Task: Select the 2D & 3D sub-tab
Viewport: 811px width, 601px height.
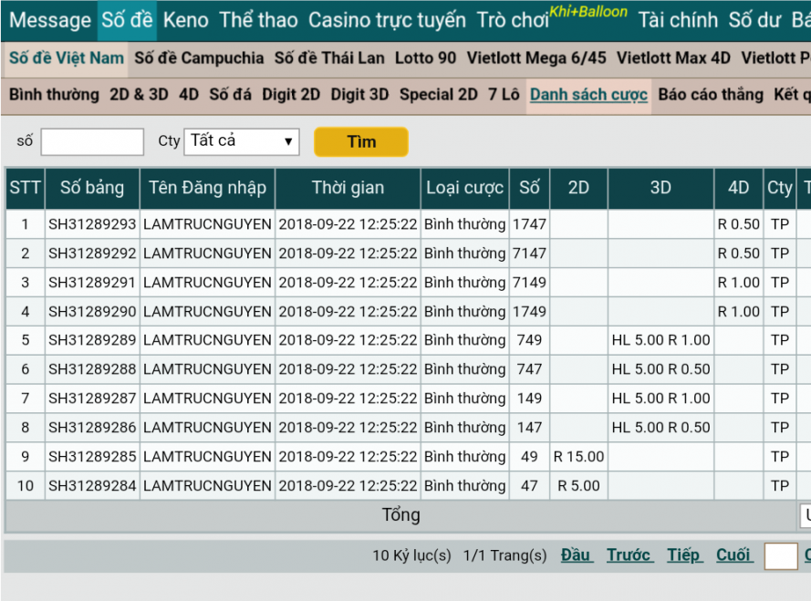Action: tap(139, 95)
